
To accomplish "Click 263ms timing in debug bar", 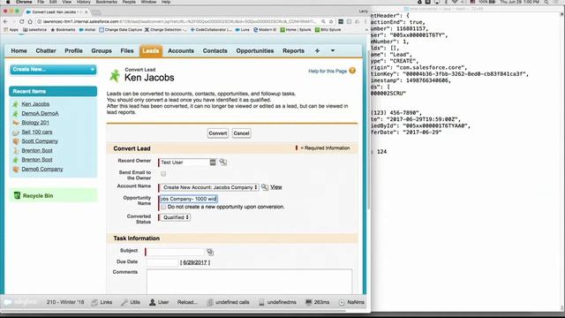I will pos(318,302).
